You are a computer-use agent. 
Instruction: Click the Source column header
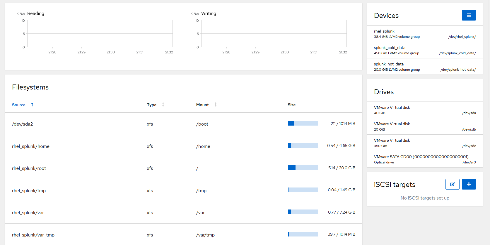(x=19, y=105)
